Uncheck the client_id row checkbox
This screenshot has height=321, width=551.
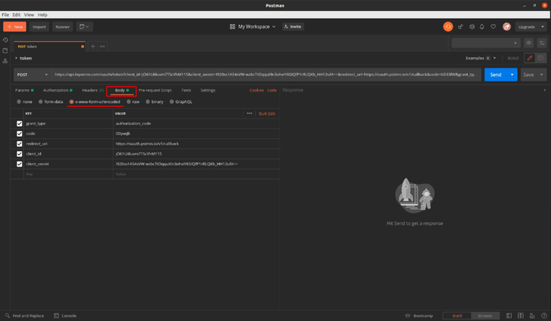(x=19, y=154)
